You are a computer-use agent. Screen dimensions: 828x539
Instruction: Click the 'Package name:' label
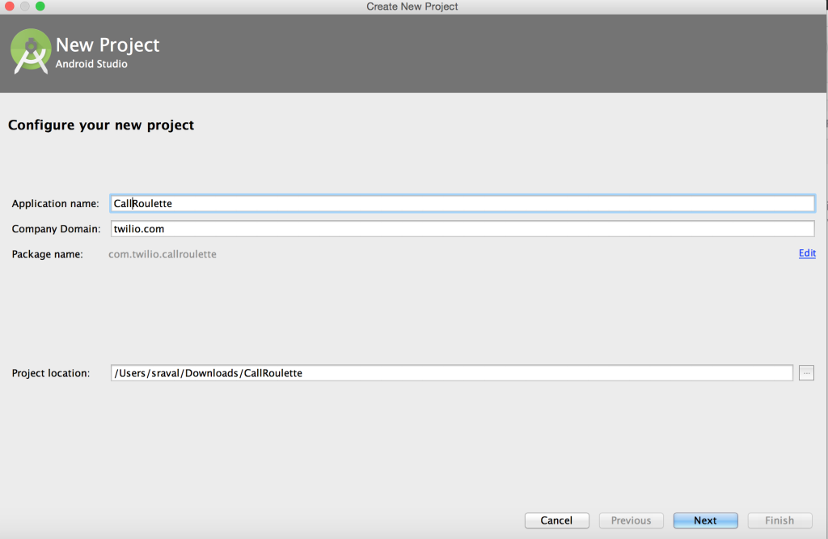(x=48, y=254)
